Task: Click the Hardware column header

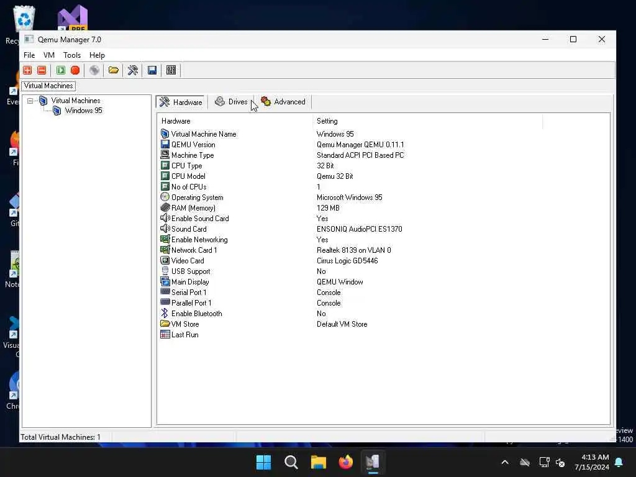Action: point(234,121)
